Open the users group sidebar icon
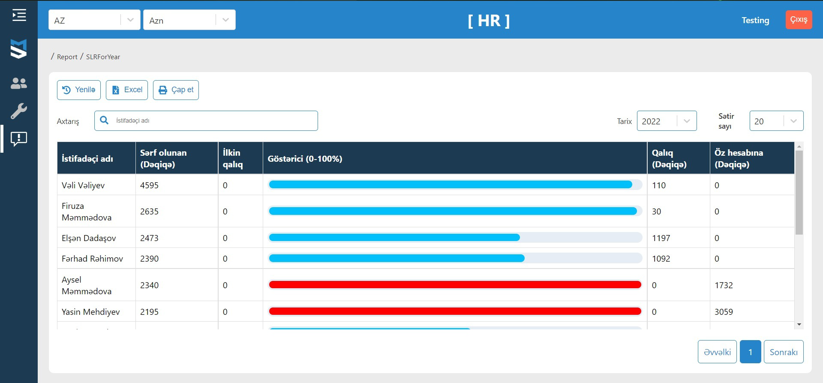Image resolution: width=823 pixels, height=383 pixels. [19, 83]
